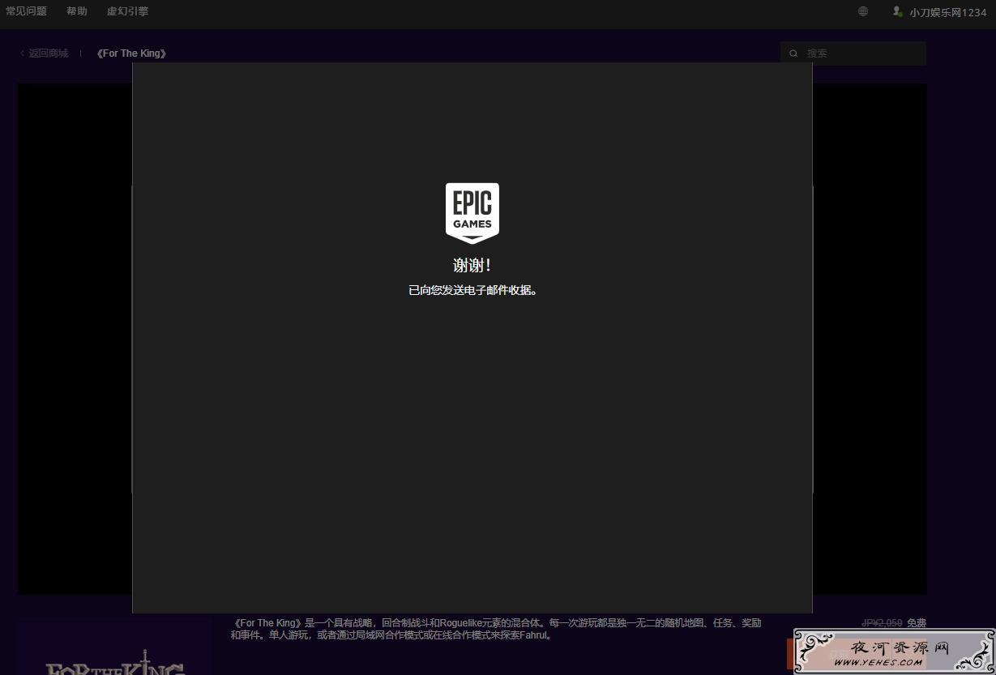Viewport: 996px width, 675px height.
Task: Open the 帮助 menu item
Action: [x=77, y=11]
